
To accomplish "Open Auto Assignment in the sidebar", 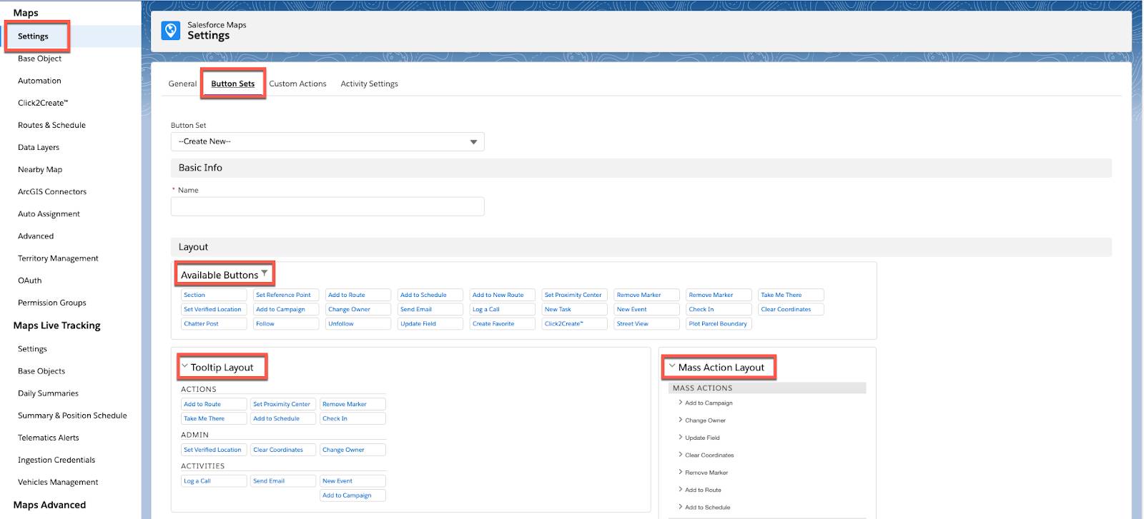I will pos(49,213).
